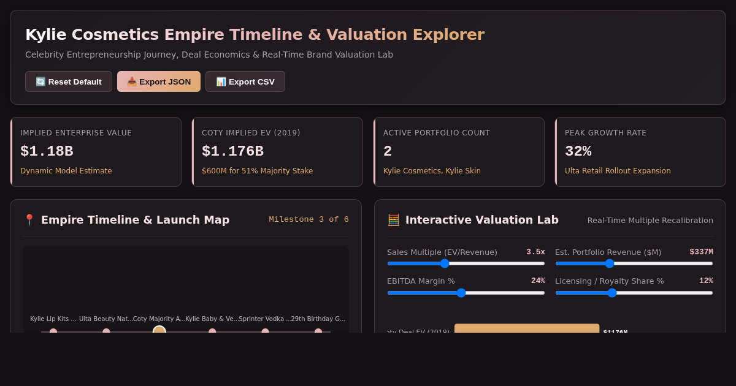Click the abacus icon beside Interactive Valuation Lab

click(x=393, y=220)
